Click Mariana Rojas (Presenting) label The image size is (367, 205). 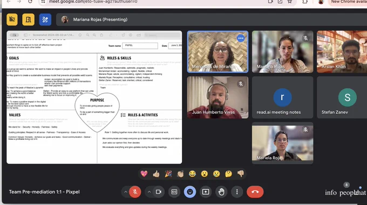pyautogui.click(x=100, y=19)
